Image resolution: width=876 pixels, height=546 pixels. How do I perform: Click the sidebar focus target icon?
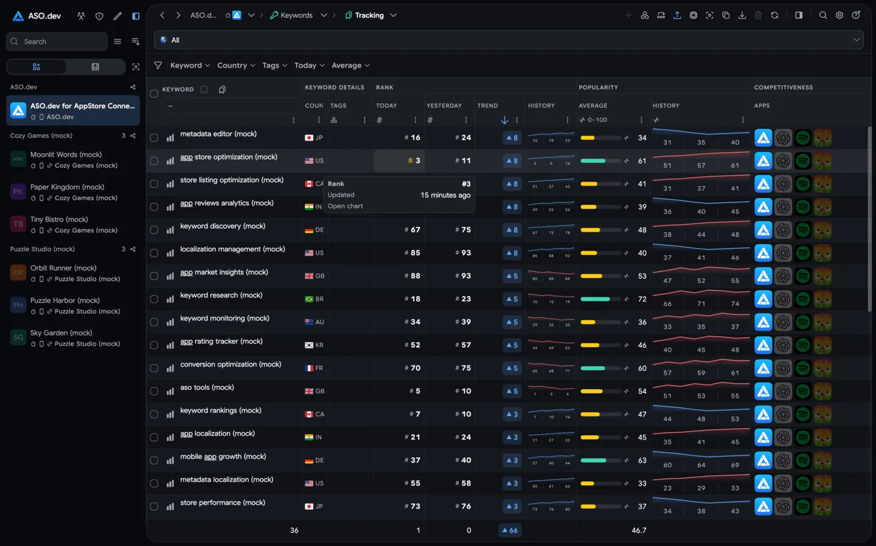(x=136, y=67)
